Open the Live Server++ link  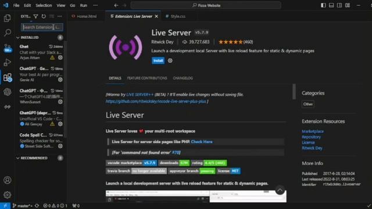click(140, 95)
